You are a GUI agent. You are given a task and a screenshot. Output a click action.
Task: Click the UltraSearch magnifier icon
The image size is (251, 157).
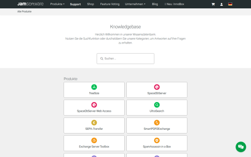click(x=157, y=105)
